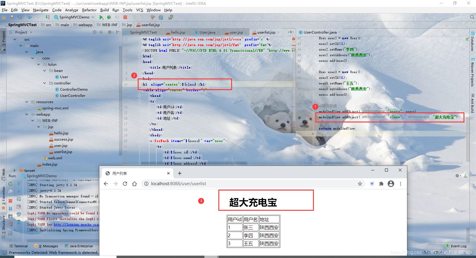Open the browser extensions puzzle icon
This screenshot has height=258, width=476.
[381, 184]
